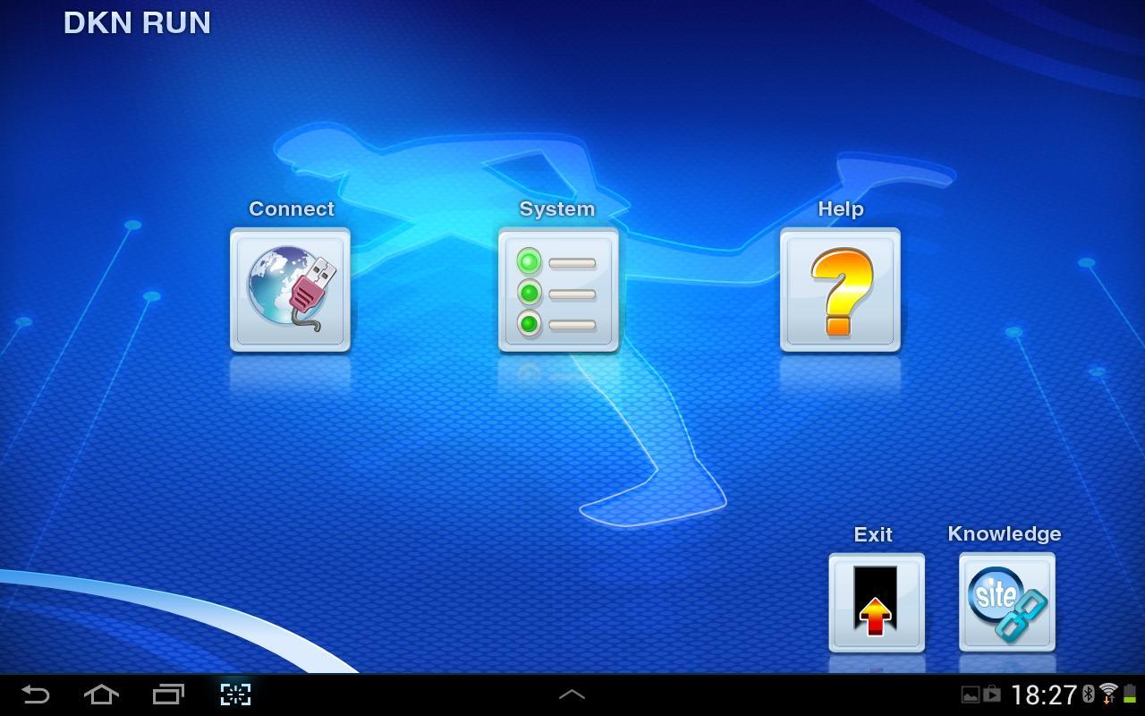Image resolution: width=1145 pixels, height=716 pixels.
Task: Click the "System" text label
Action: click(556, 209)
